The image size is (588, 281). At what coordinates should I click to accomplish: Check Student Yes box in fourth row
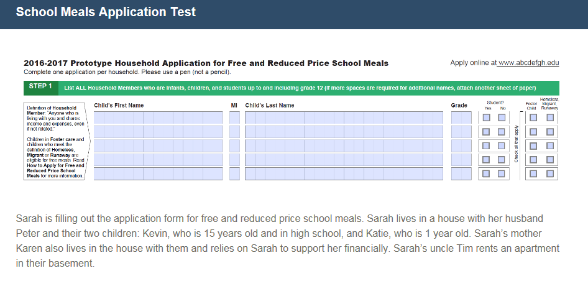[487, 160]
